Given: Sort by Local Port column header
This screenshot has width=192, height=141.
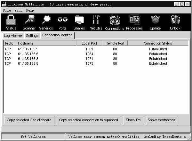Looking at the screenshot, I should point(89,43).
